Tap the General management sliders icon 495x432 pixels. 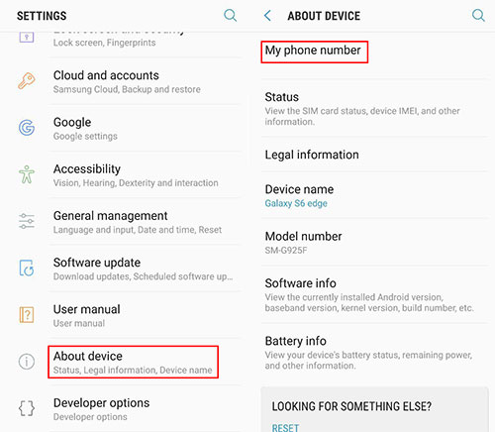(x=27, y=221)
